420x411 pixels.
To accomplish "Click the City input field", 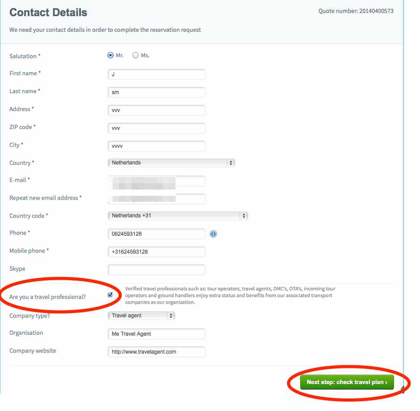I will [156, 146].
